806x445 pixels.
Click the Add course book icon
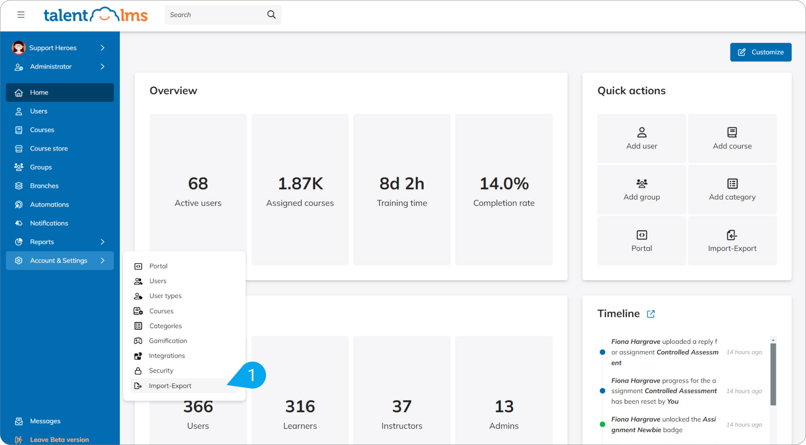pyautogui.click(x=732, y=132)
